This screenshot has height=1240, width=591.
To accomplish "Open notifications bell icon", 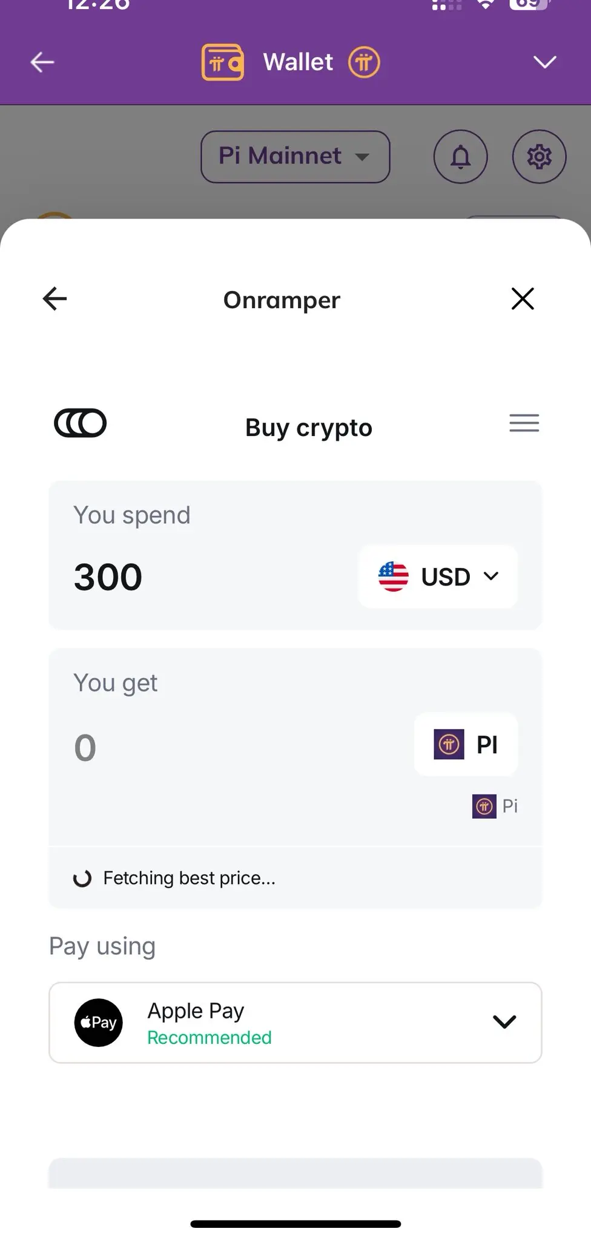I will point(461,157).
